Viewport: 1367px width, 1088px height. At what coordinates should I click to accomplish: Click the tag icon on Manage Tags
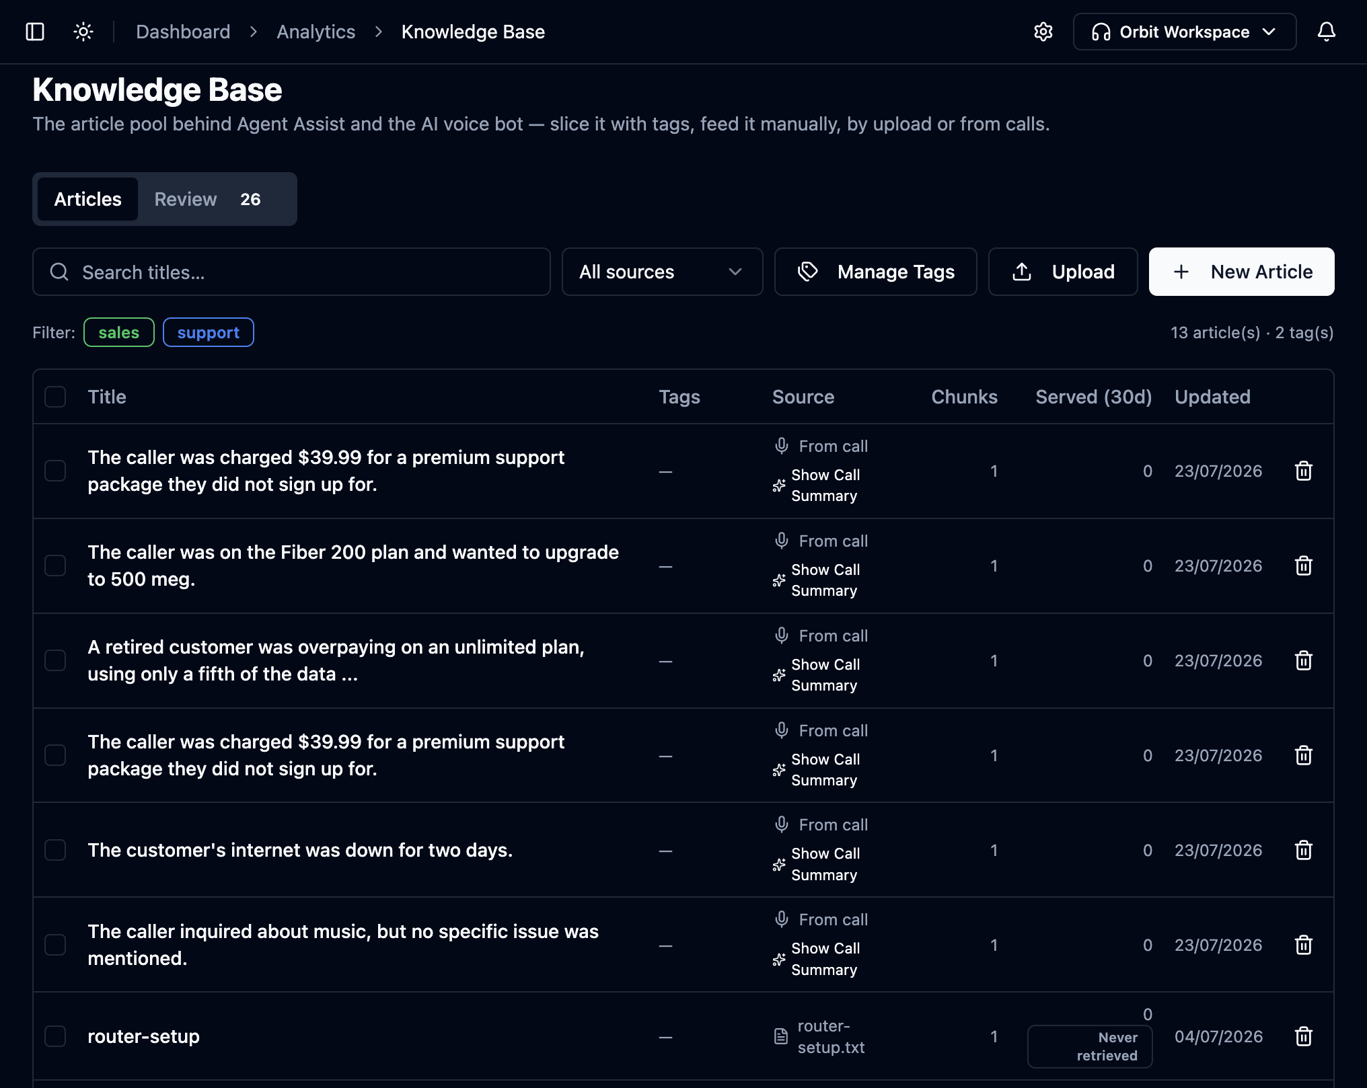tap(807, 272)
